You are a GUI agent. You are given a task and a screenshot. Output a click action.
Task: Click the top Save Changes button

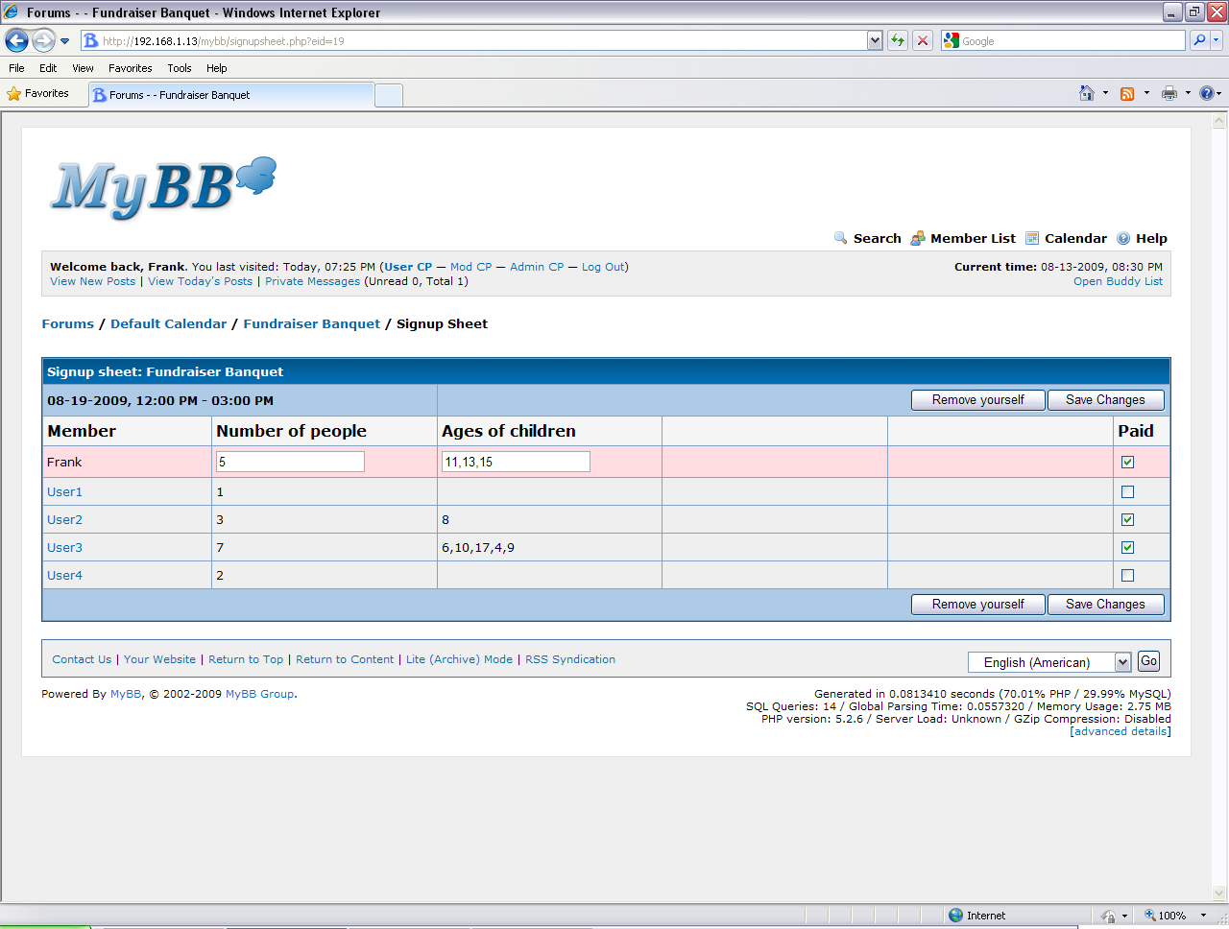(1105, 400)
